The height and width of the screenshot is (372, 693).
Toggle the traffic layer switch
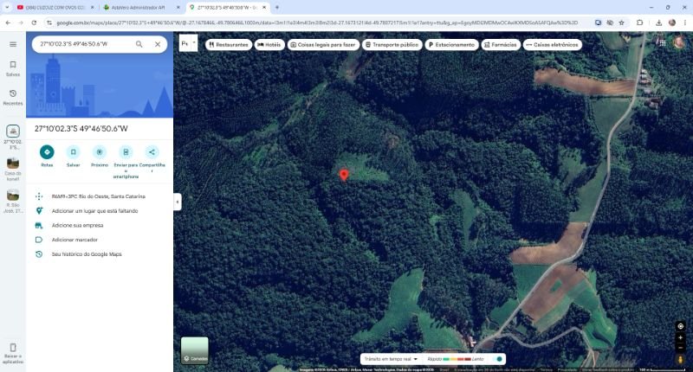click(499, 358)
